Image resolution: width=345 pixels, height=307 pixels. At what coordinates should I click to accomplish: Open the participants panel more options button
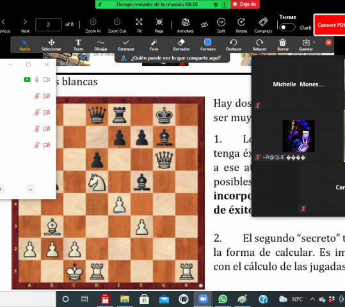click(30, 189)
